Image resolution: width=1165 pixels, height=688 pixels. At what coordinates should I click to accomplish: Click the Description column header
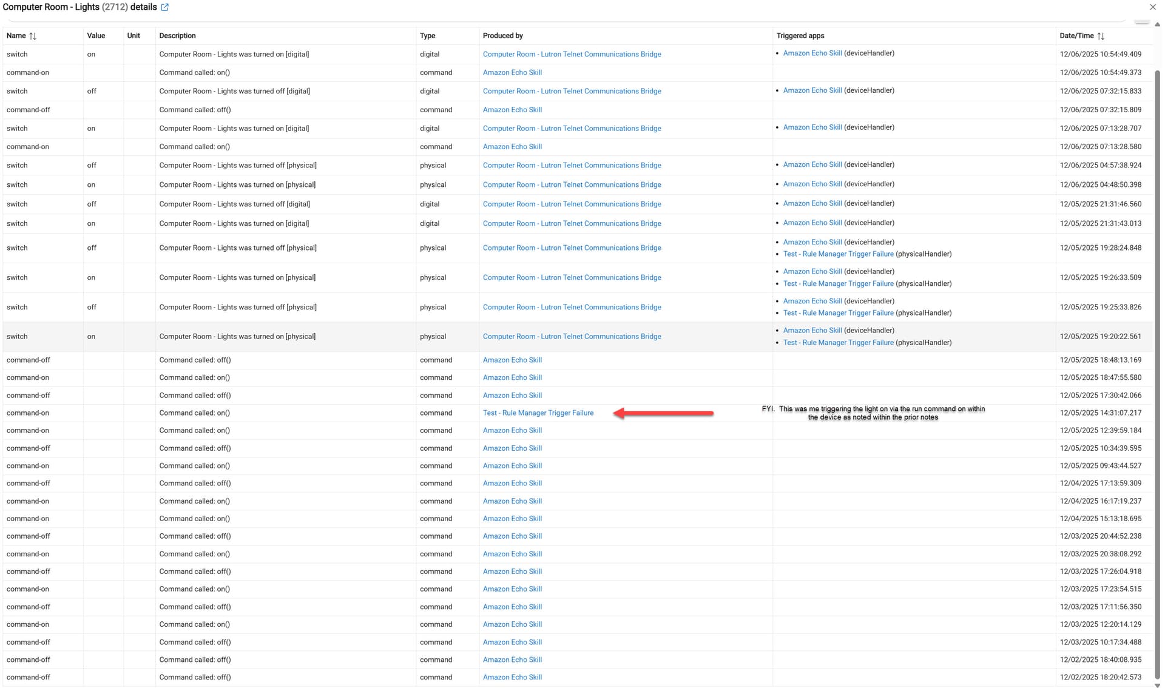pyautogui.click(x=177, y=36)
